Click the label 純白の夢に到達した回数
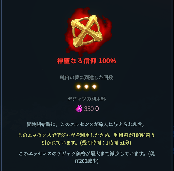The width and height of the screenshot is (174, 171). pyautogui.click(x=87, y=78)
